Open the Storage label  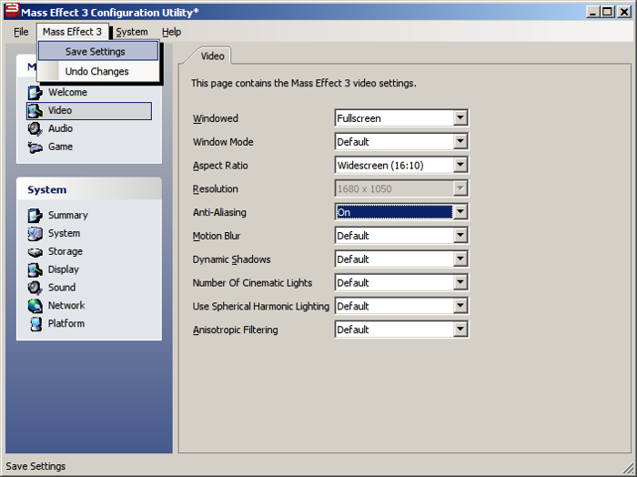click(x=65, y=251)
